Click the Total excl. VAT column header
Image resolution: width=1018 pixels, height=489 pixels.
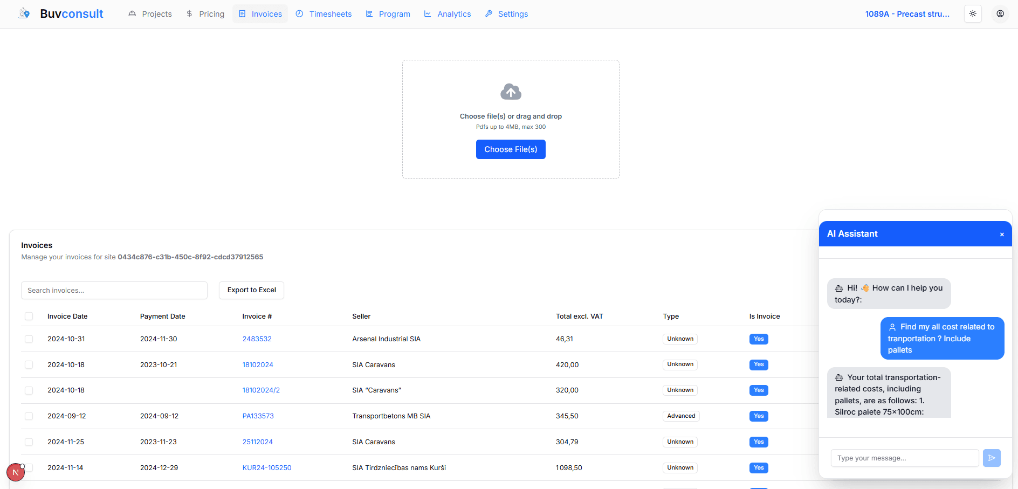580,316
